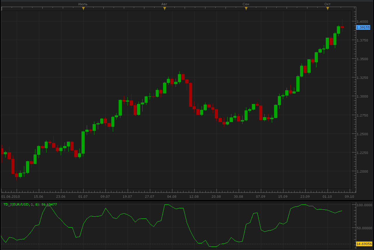Click the Авг yellow triangle marker
374x250 pixels.
coord(165,8)
